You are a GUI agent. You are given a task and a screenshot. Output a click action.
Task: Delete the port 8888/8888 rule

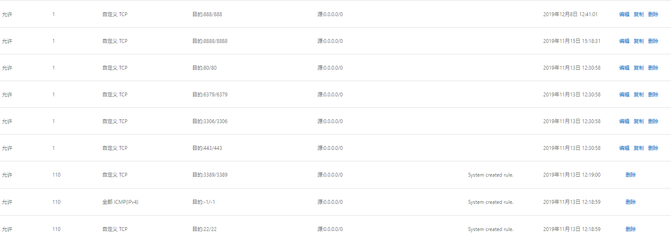click(x=653, y=41)
